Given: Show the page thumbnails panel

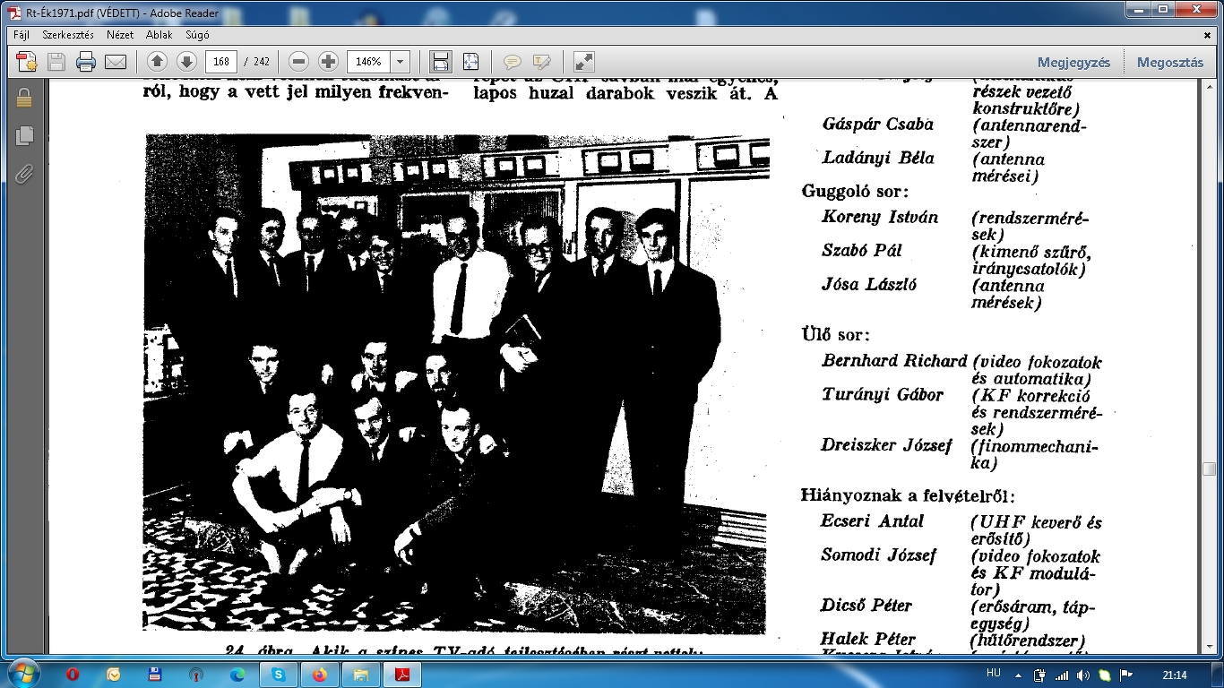Looking at the screenshot, I should [x=24, y=136].
